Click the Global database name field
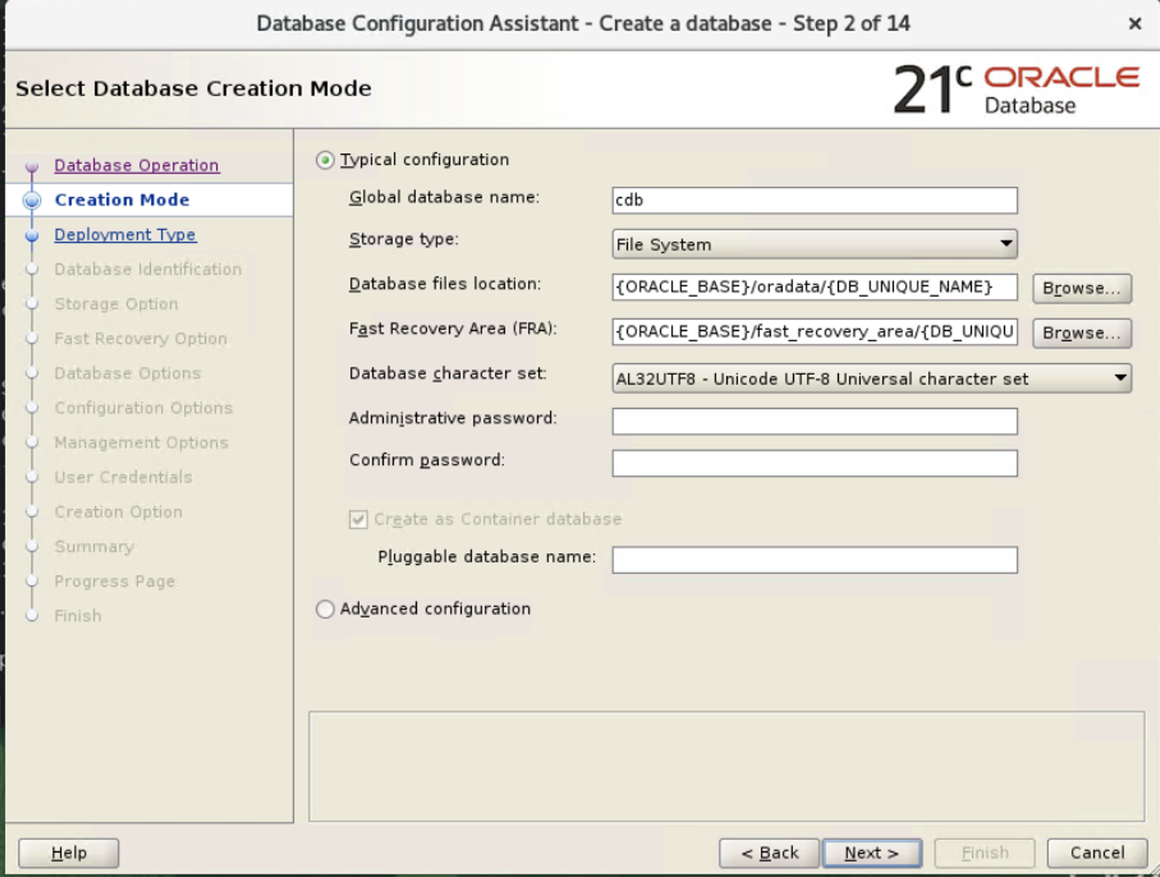1160x877 pixels. [x=814, y=200]
